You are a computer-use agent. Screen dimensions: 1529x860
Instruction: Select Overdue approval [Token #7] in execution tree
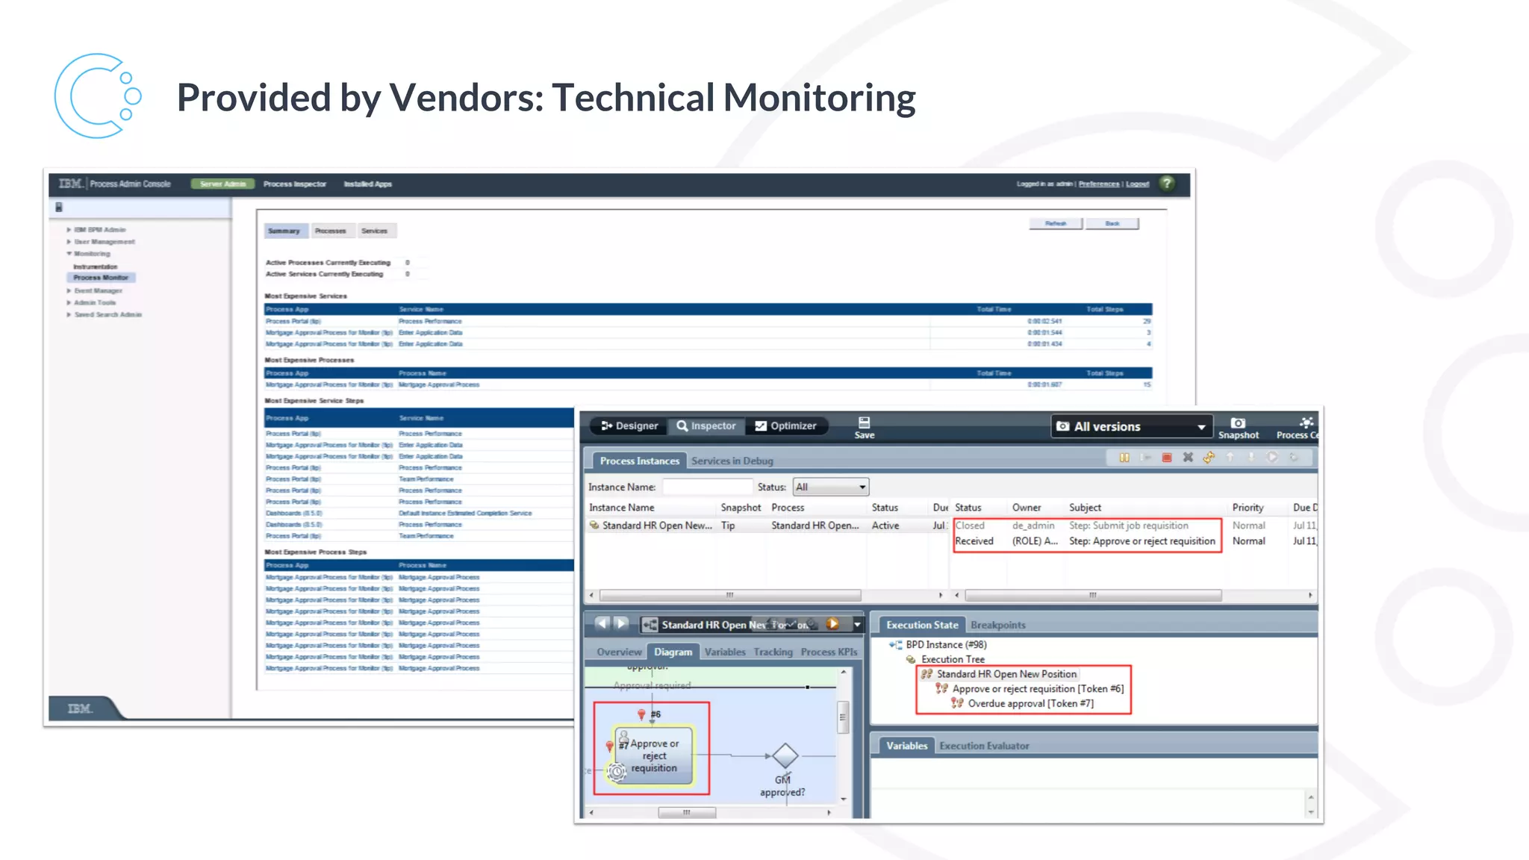pos(1030,703)
